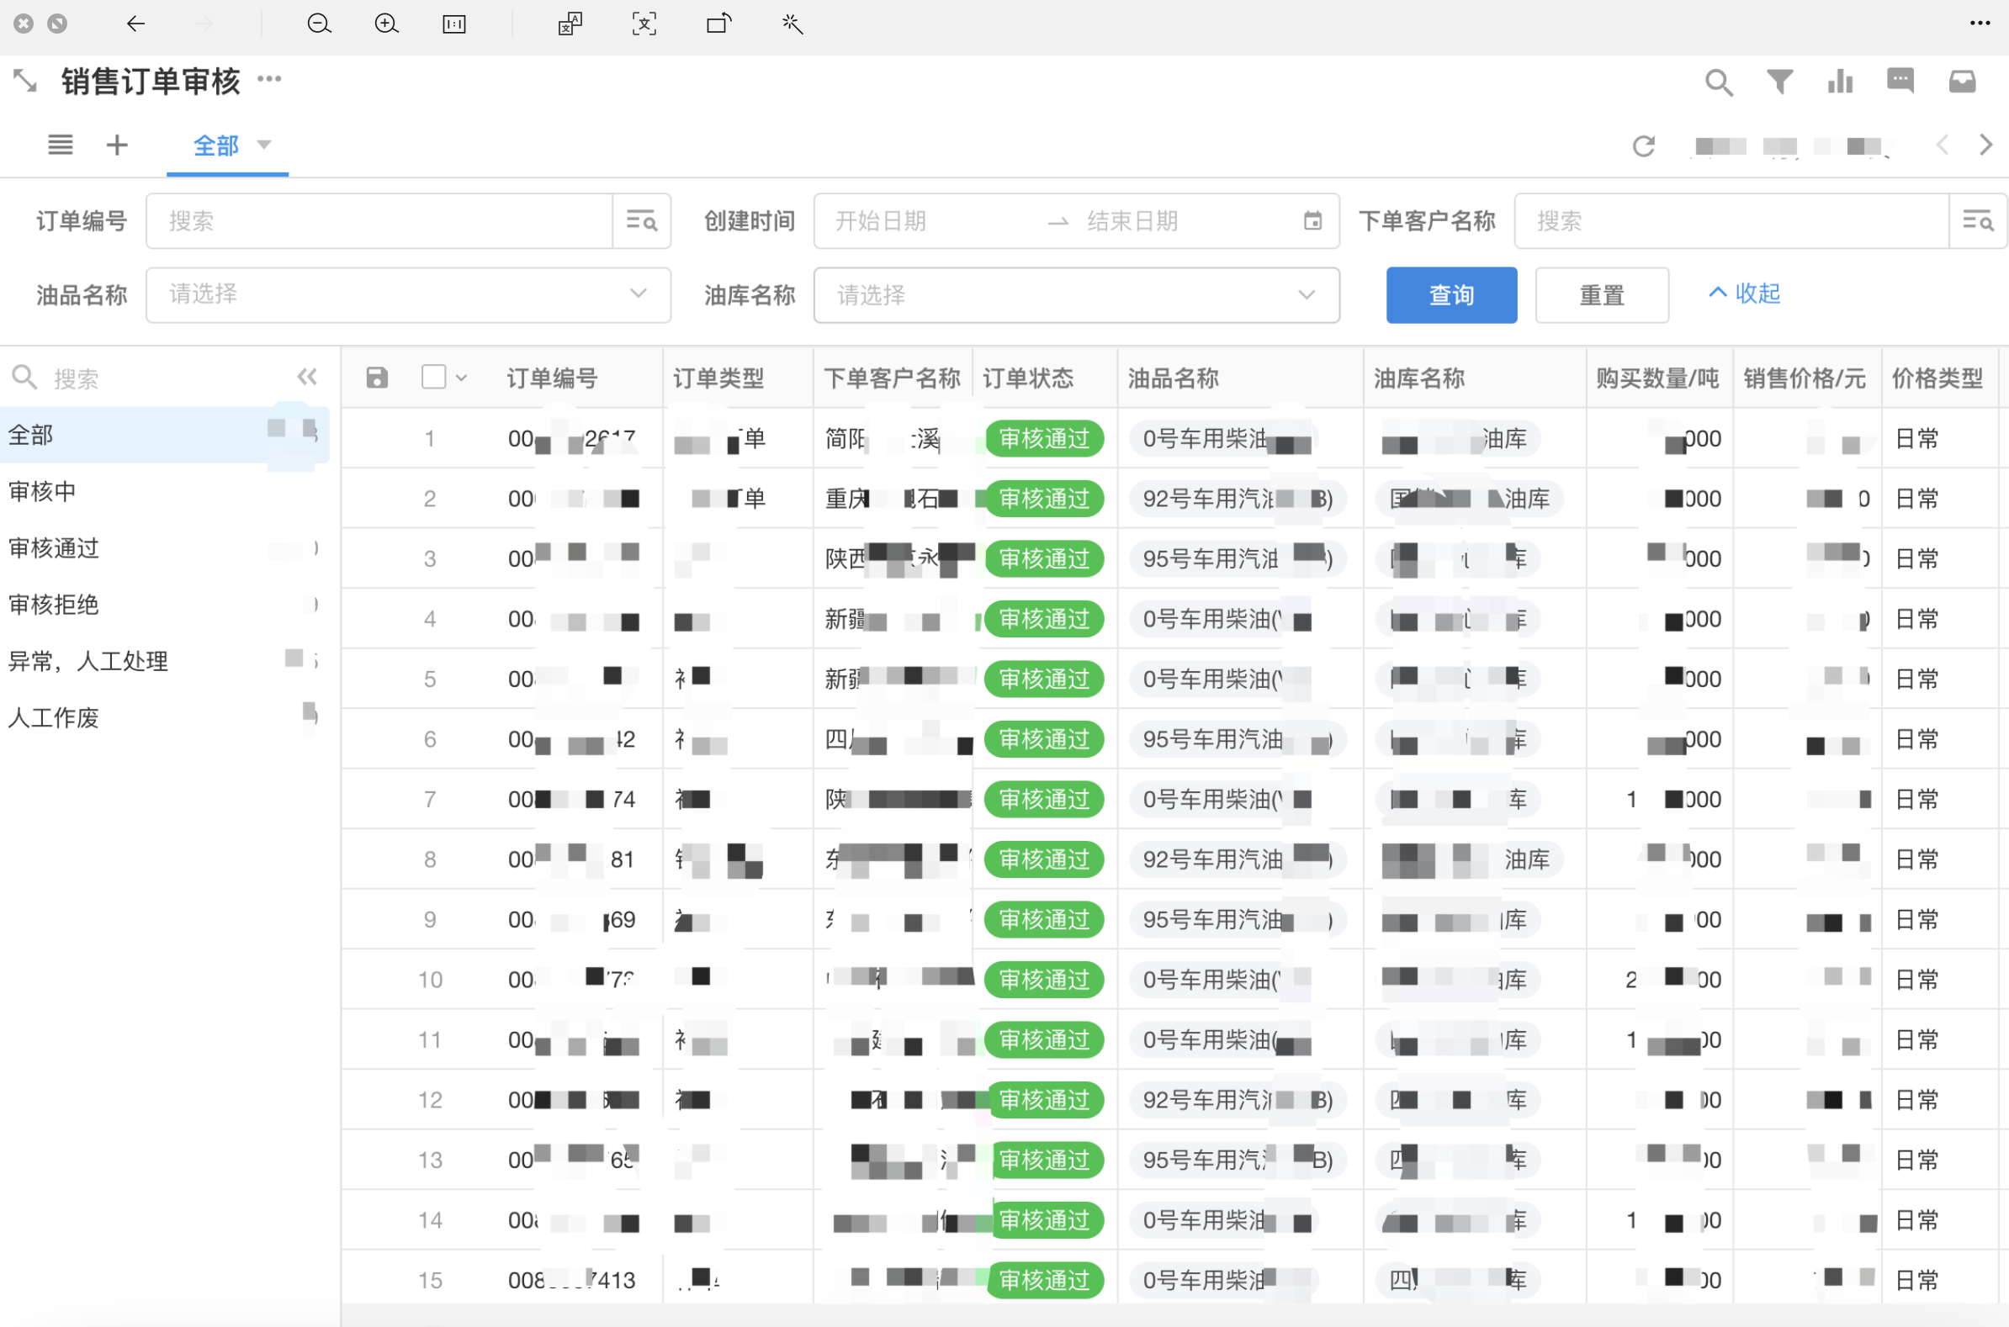Click the 订单编号 search input field
The image size is (2009, 1327).
(x=379, y=221)
